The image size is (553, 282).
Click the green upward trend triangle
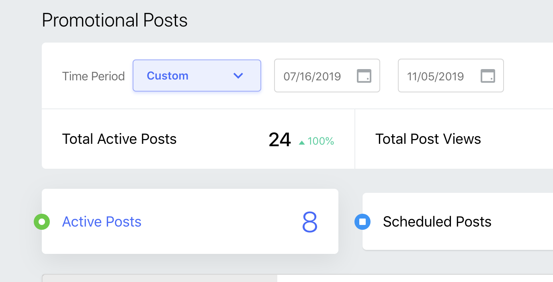[x=302, y=142]
